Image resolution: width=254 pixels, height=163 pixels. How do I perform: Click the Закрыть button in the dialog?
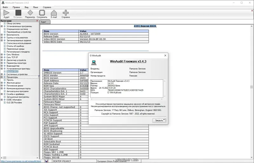point(159,120)
